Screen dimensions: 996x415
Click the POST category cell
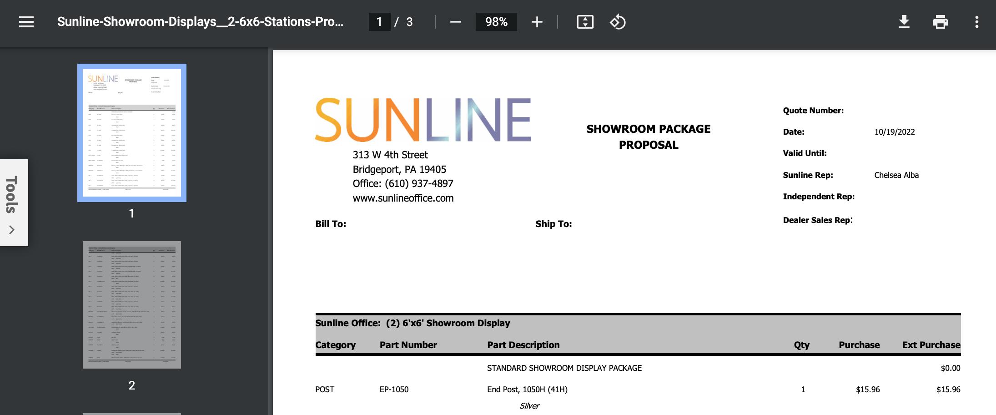click(x=325, y=390)
